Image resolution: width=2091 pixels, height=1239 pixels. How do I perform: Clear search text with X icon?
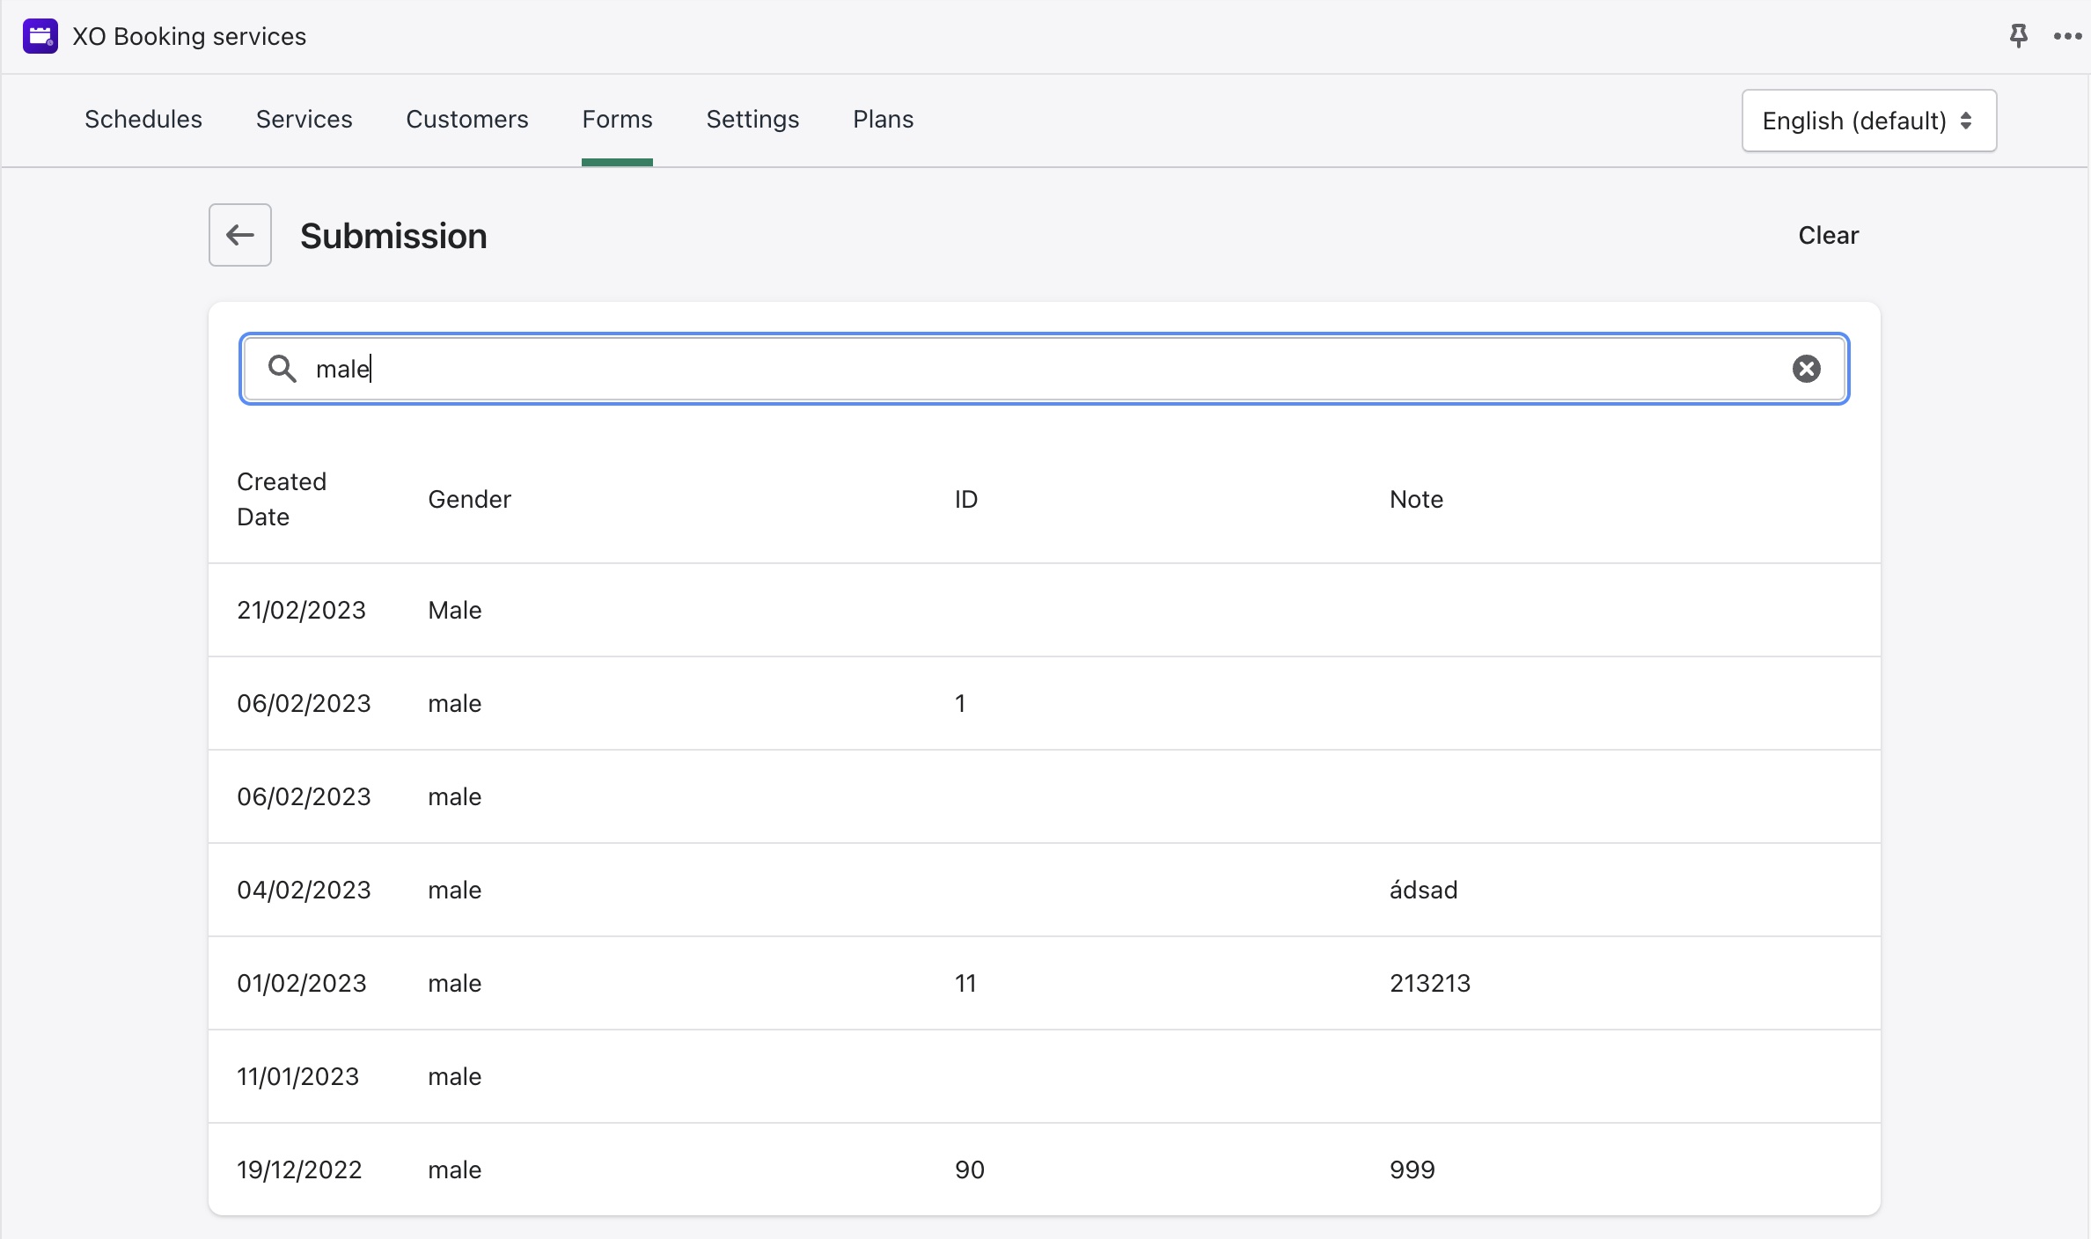coord(1806,369)
